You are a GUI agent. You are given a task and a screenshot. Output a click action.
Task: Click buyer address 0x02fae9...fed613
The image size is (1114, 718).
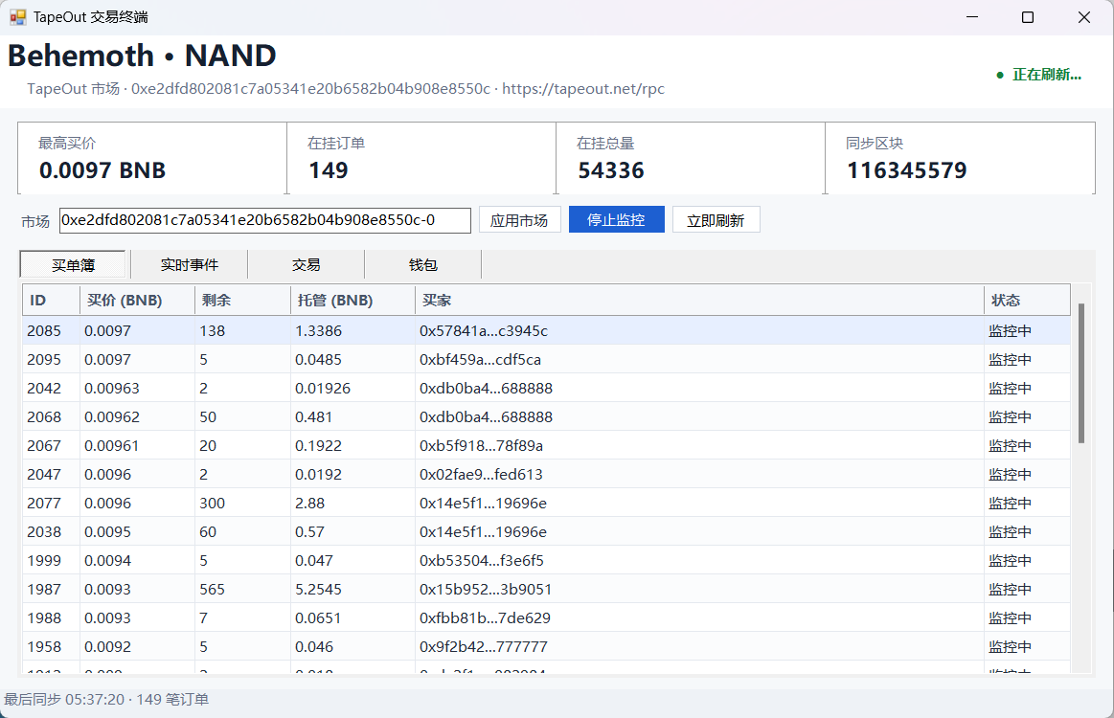[481, 475]
